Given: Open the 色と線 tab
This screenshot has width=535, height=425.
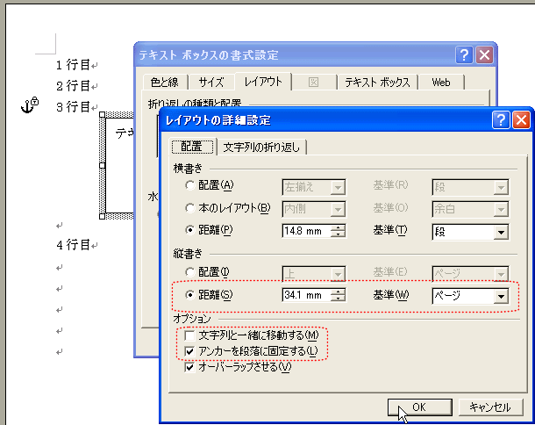Looking at the screenshot, I should click(164, 83).
